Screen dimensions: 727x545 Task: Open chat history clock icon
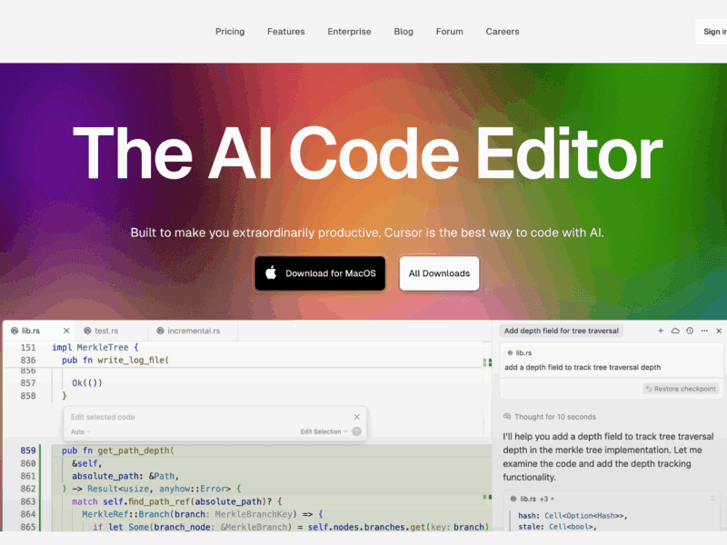tap(690, 331)
